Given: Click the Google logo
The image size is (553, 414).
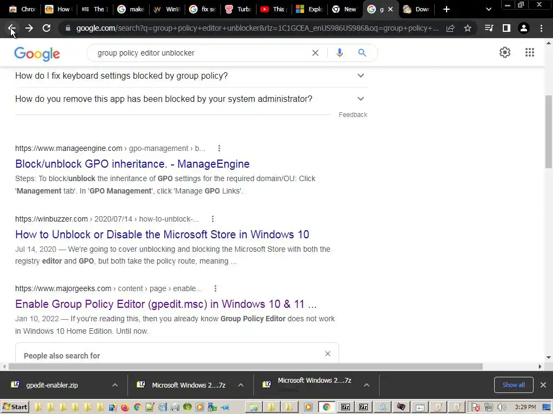Looking at the screenshot, I should click(37, 54).
